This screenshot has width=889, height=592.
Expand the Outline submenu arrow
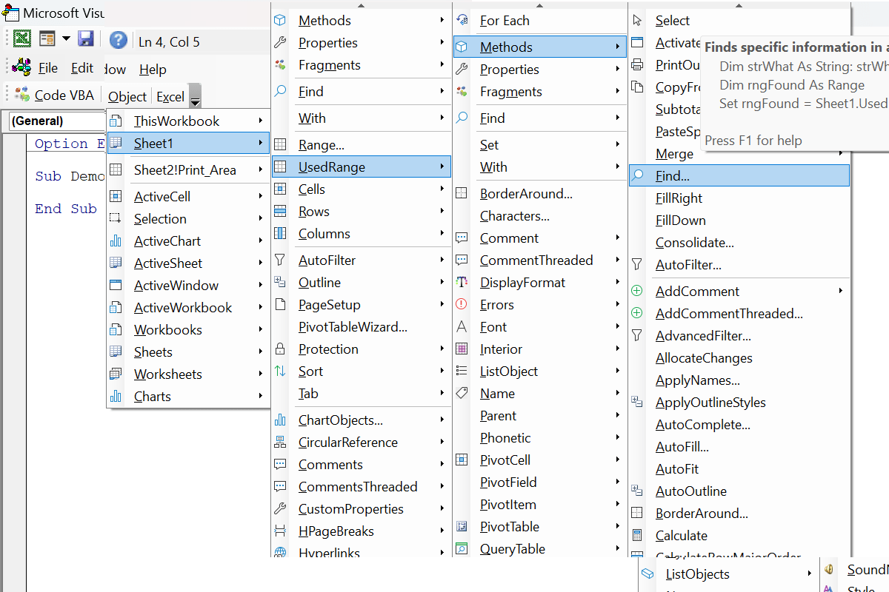[x=442, y=282]
